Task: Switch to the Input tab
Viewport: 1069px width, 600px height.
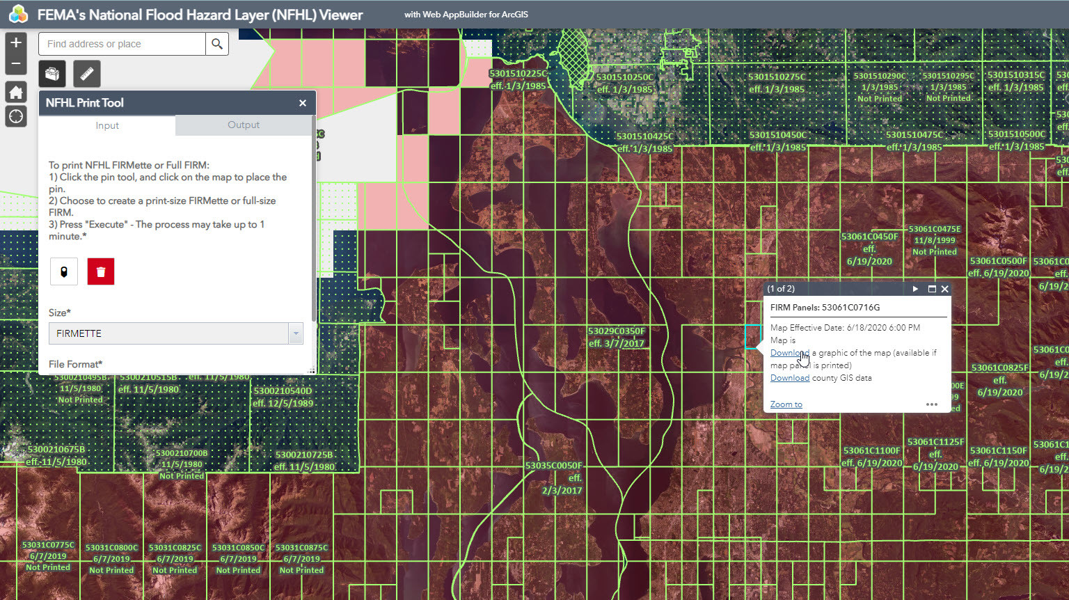Action: (x=107, y=126)
